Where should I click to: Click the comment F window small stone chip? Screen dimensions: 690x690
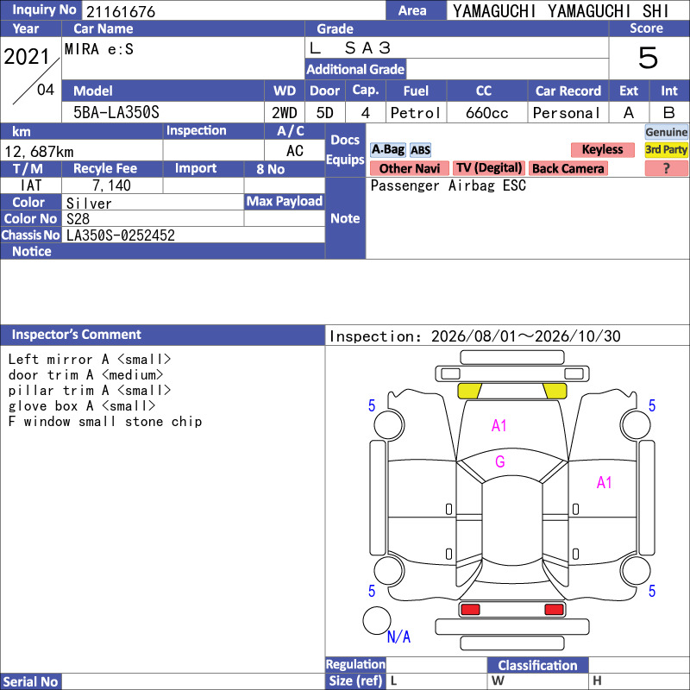(105, 422)
